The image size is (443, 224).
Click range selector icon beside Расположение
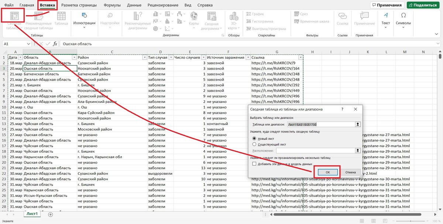tap(357, 150)
